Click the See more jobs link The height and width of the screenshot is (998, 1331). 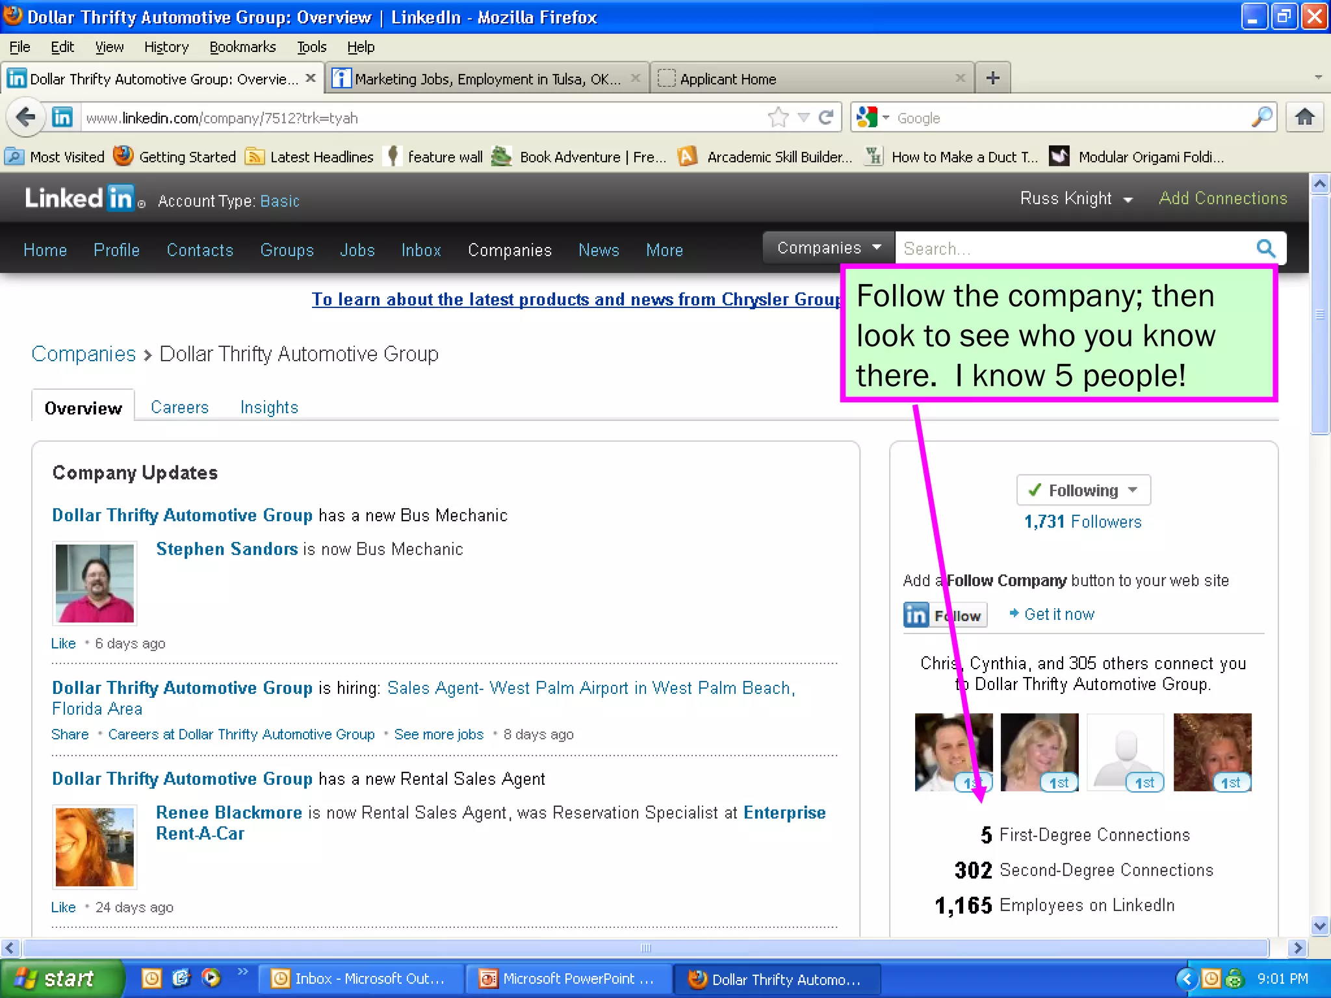click(x=439, y=734)
